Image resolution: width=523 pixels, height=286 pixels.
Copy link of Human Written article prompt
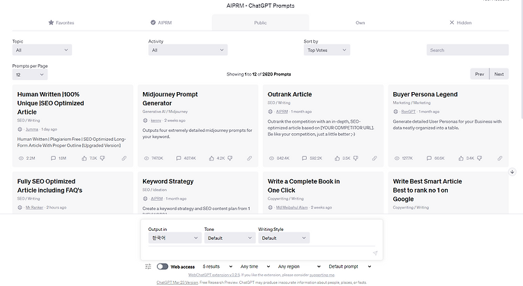click(x=124, y=158)
